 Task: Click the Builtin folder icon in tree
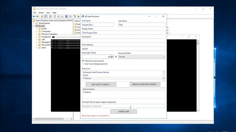pos(39,29)
